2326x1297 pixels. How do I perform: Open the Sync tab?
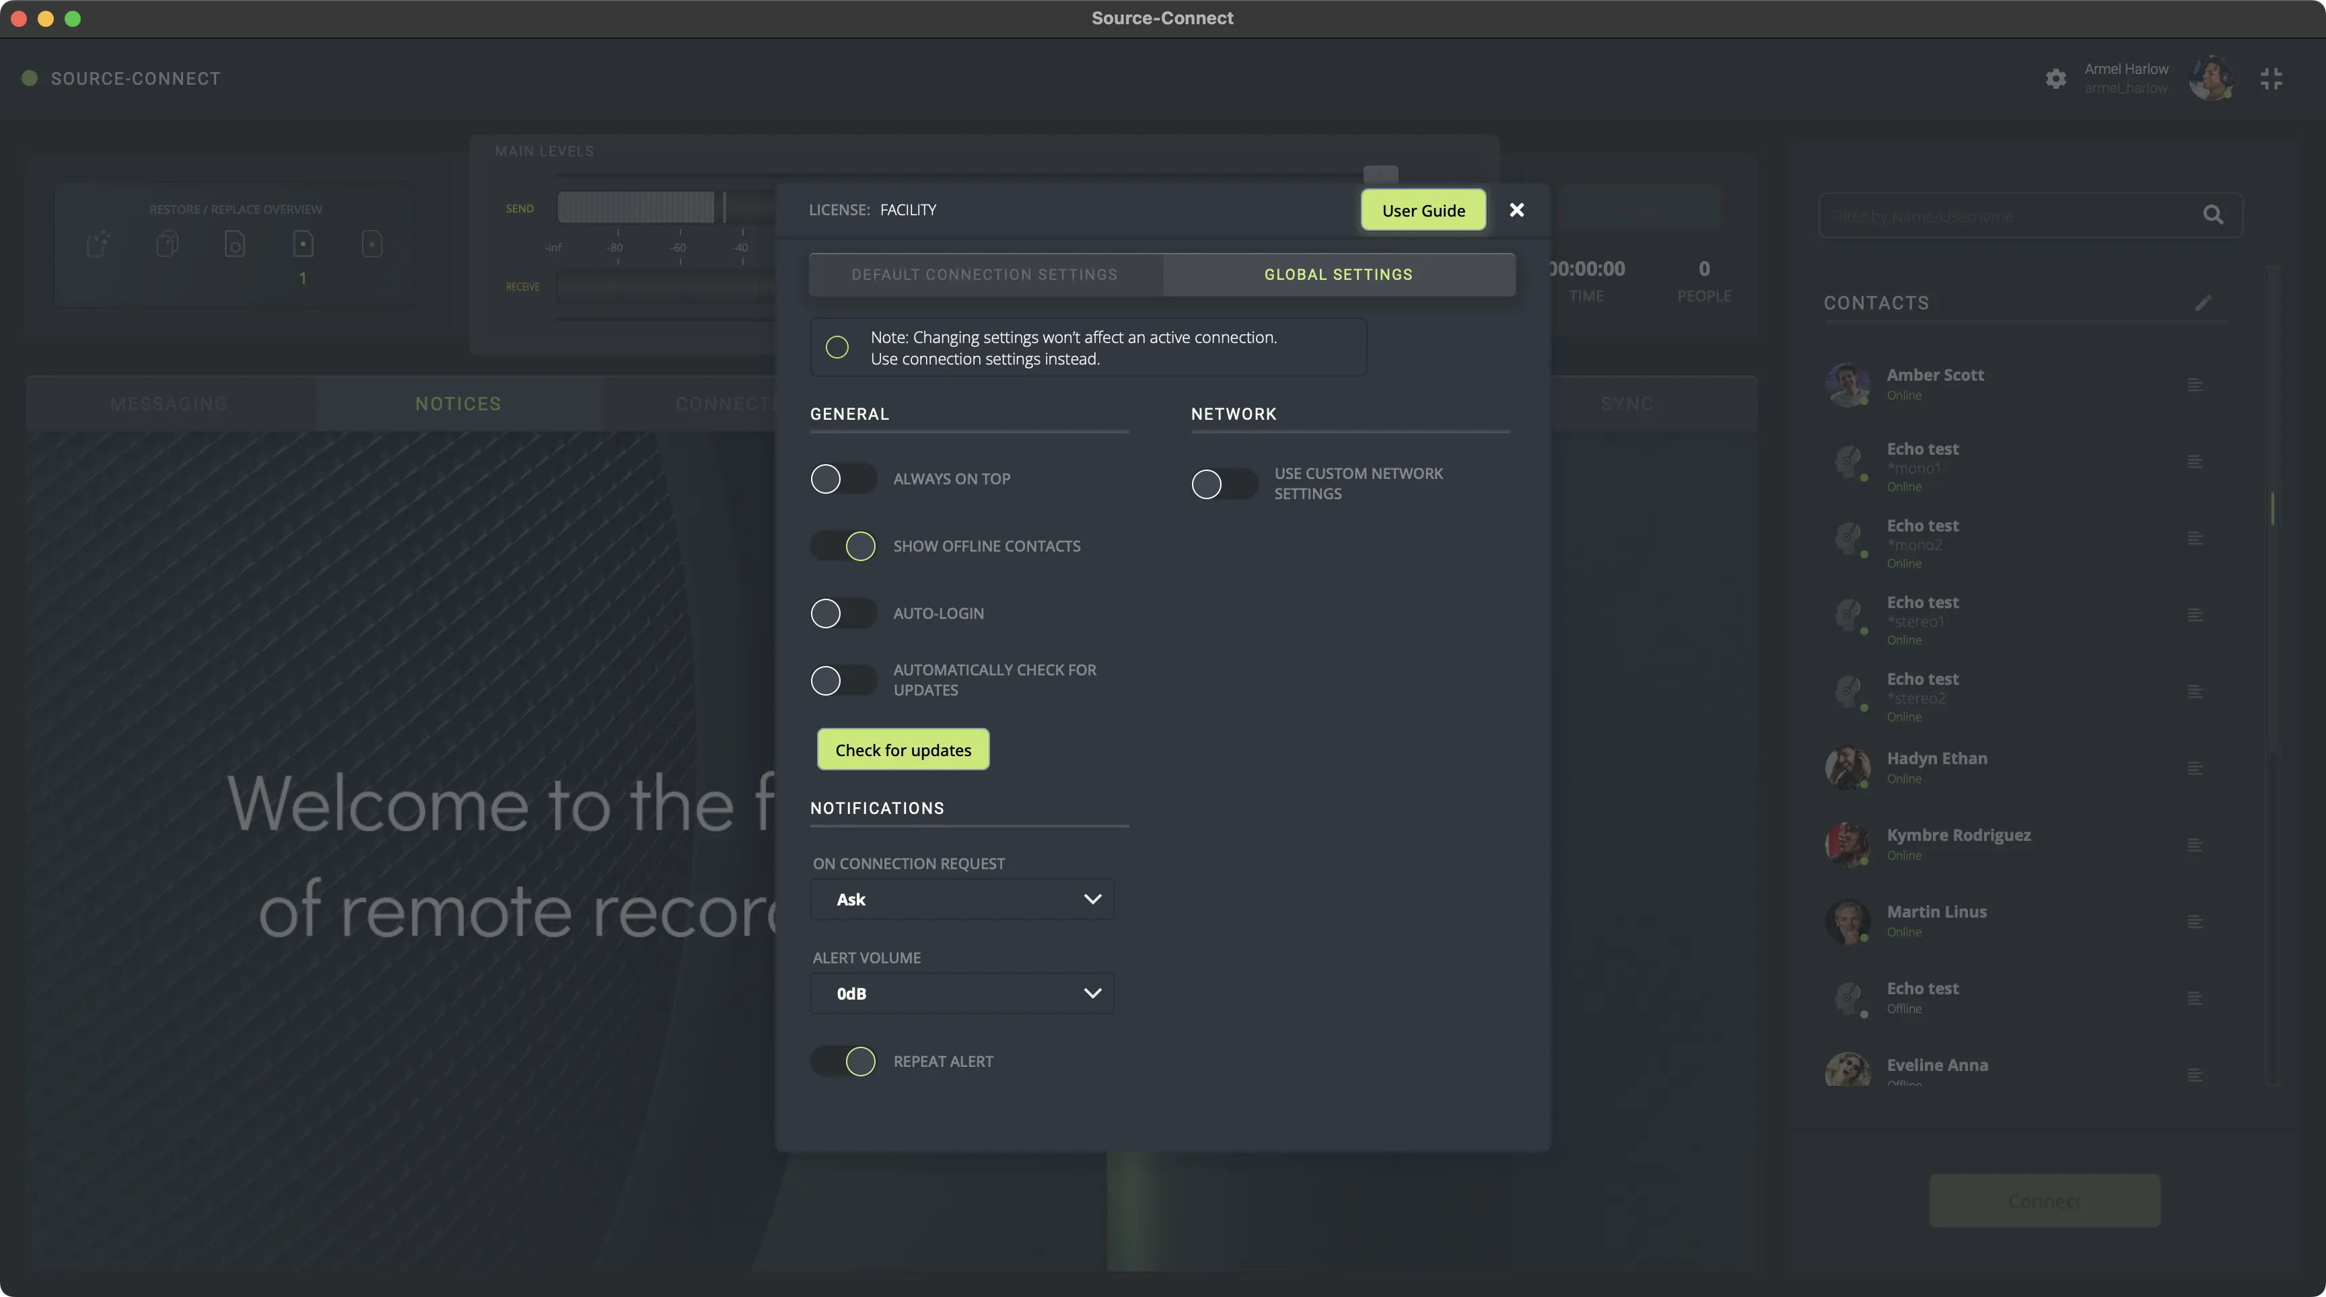coord(1627,404)
